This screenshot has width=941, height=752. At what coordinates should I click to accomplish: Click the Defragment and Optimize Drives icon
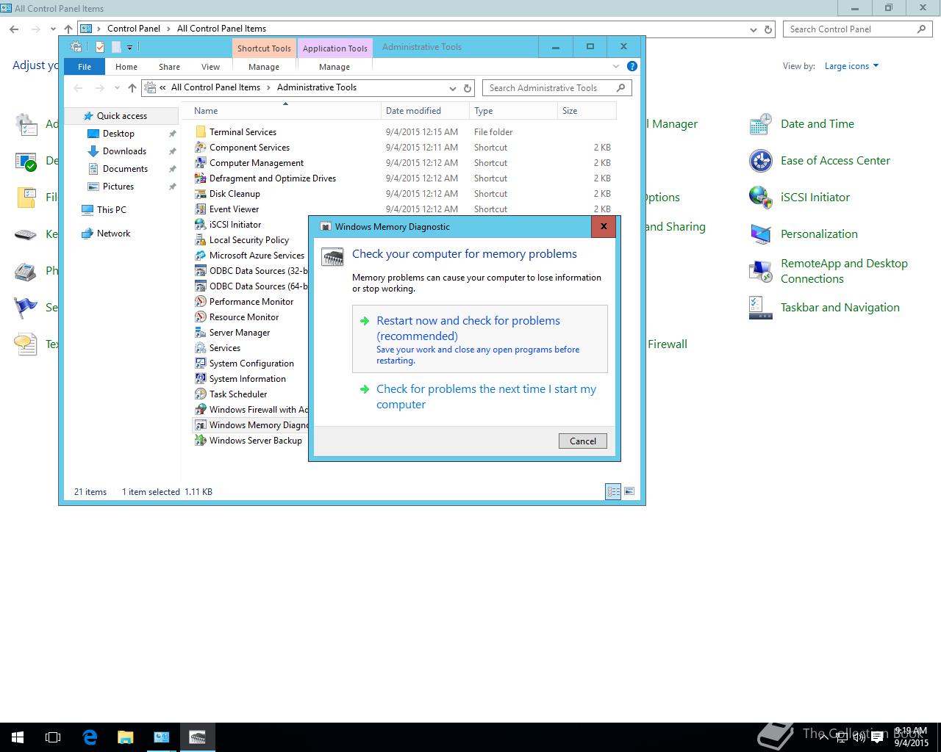pyautogui.click(x=200, y=178)
